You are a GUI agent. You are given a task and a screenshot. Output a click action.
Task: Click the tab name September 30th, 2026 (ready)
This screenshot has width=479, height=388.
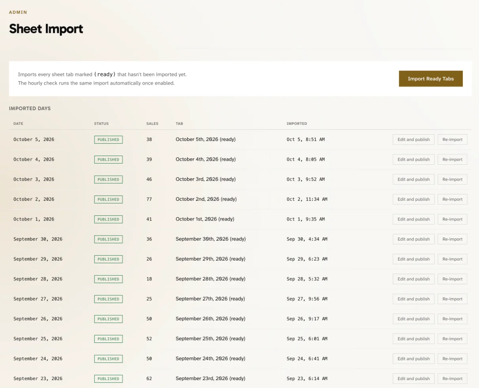(211, 239)
